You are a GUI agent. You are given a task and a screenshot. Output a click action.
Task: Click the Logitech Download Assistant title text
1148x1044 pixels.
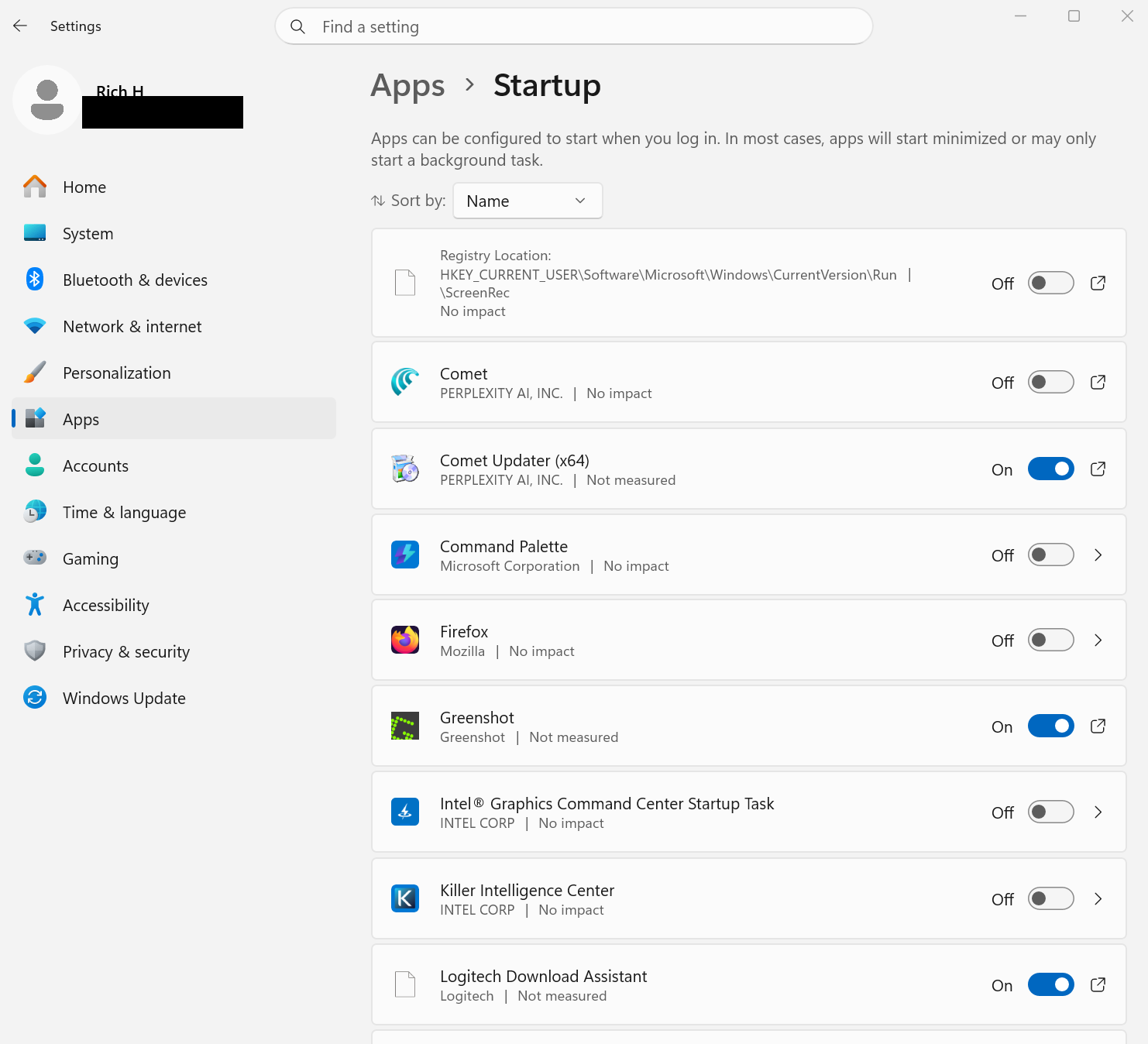pyautogui.click(x=543, y=976)
